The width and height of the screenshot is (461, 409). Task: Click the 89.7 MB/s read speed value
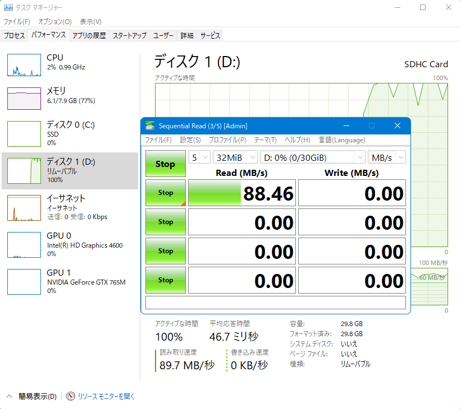187,365
